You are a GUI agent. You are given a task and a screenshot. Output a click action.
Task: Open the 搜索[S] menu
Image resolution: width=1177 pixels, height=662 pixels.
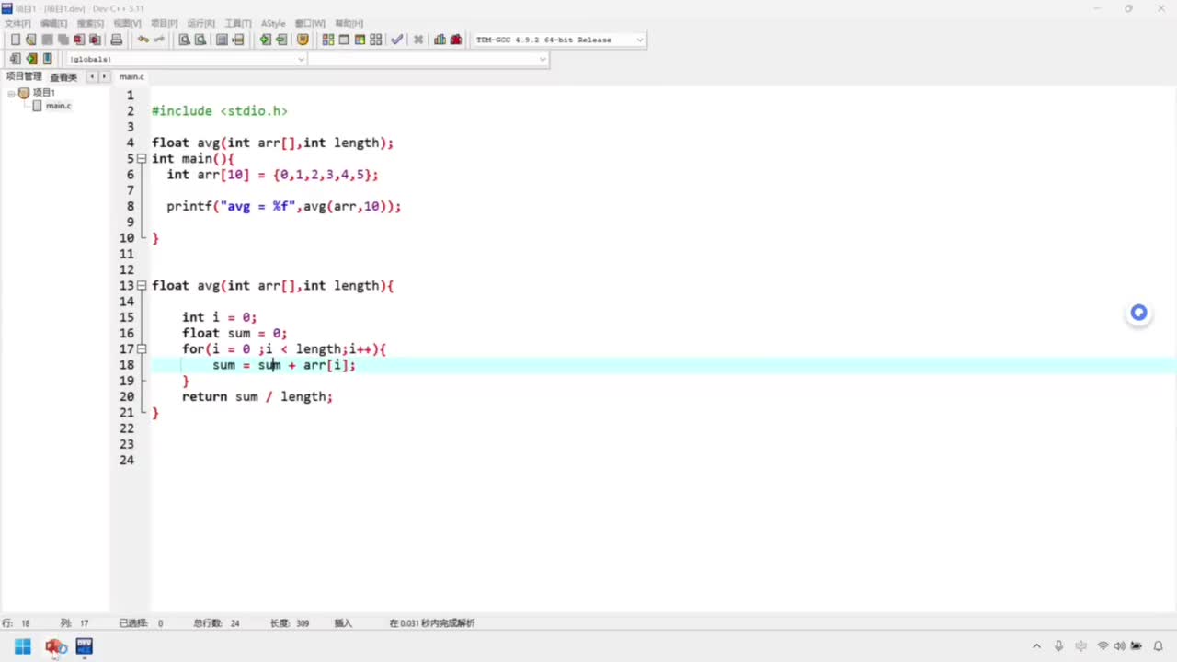tap(90, 23)
